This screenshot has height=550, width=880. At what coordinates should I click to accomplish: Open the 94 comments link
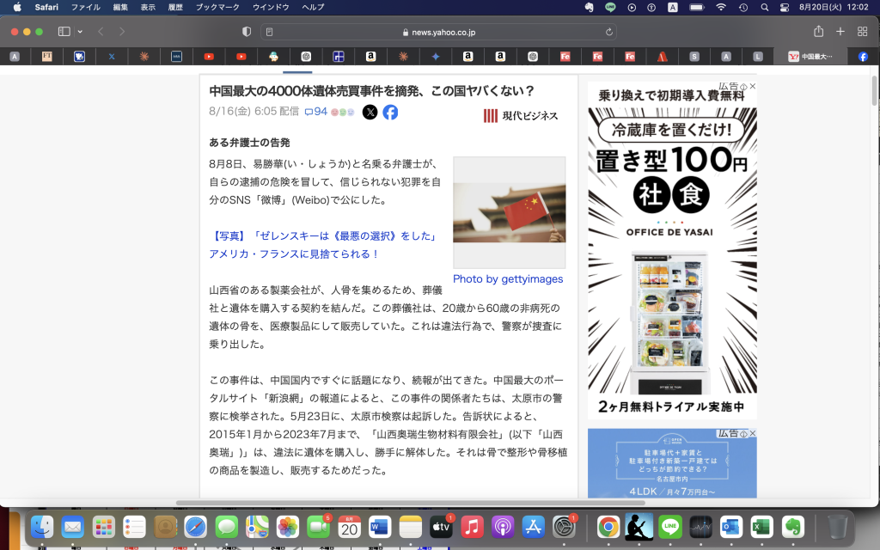pyautogui.click(x=315, y=112)
